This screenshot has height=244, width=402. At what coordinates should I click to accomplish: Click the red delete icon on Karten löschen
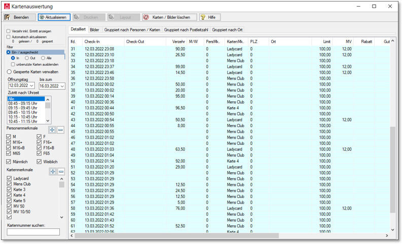pos(146,17)
